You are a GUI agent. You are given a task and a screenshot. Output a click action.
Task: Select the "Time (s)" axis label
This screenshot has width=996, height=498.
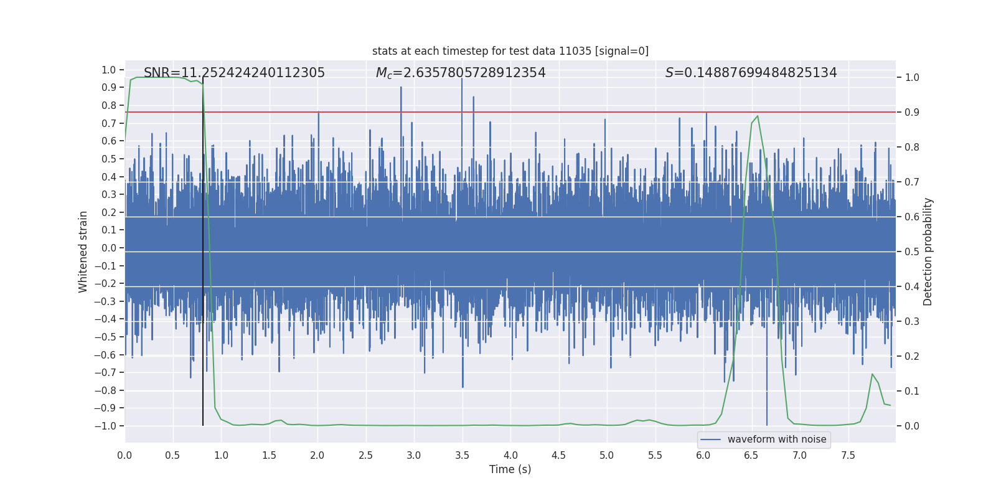coord(510,469)
